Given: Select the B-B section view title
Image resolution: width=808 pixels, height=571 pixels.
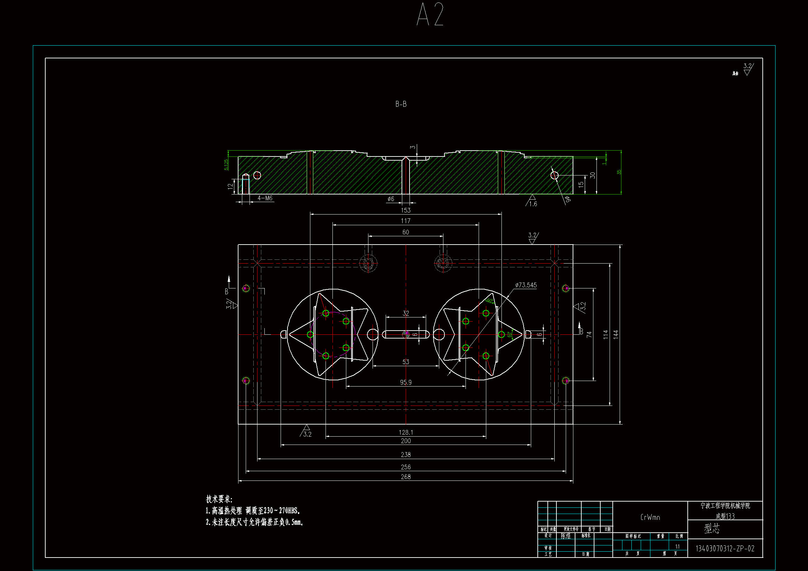Looking at the screenshot, I should [401, 104].
